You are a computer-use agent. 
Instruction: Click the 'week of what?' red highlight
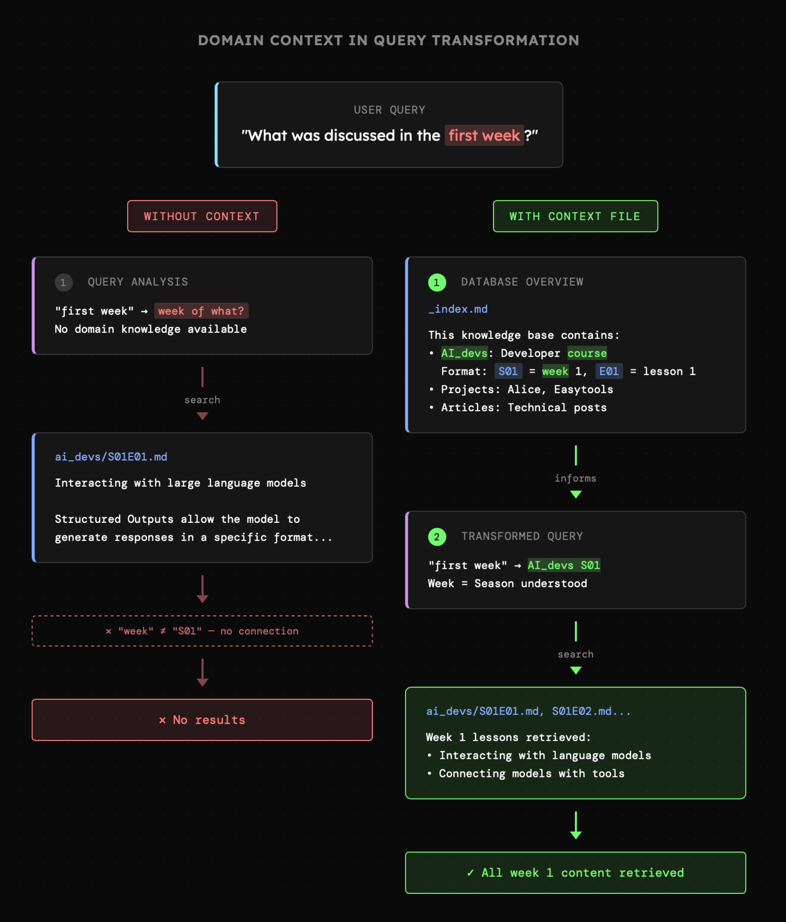[201, 311]
